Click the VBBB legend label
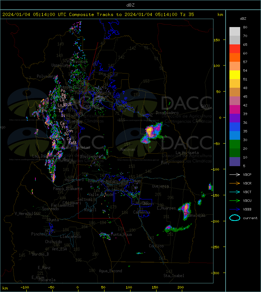This screenshot has width=261, height=292. pyautogui.click(x=247, y=209)
